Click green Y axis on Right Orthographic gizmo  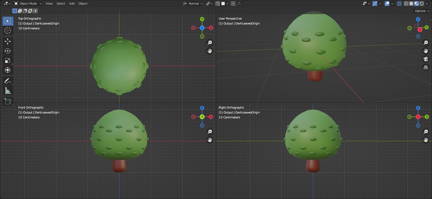427,117
